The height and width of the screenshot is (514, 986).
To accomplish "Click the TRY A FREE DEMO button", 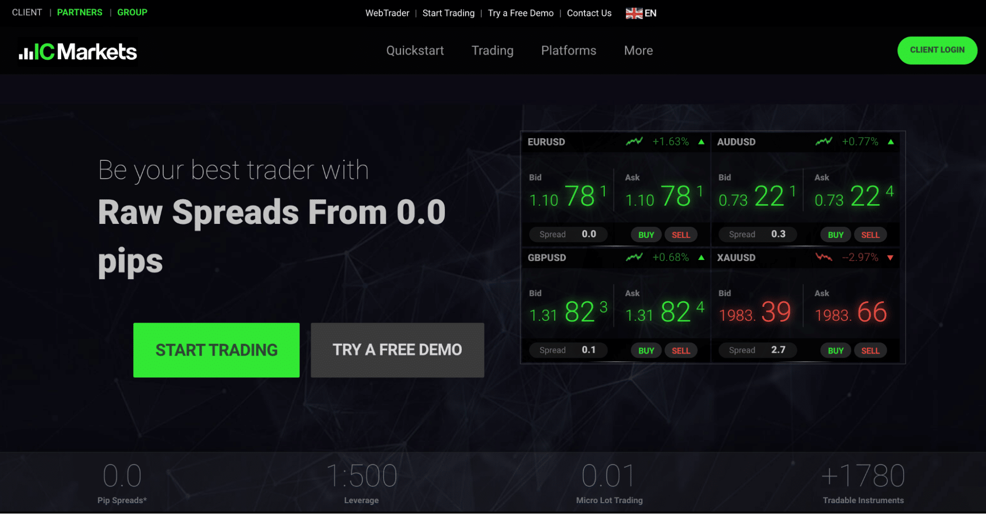I will point(397,350).
